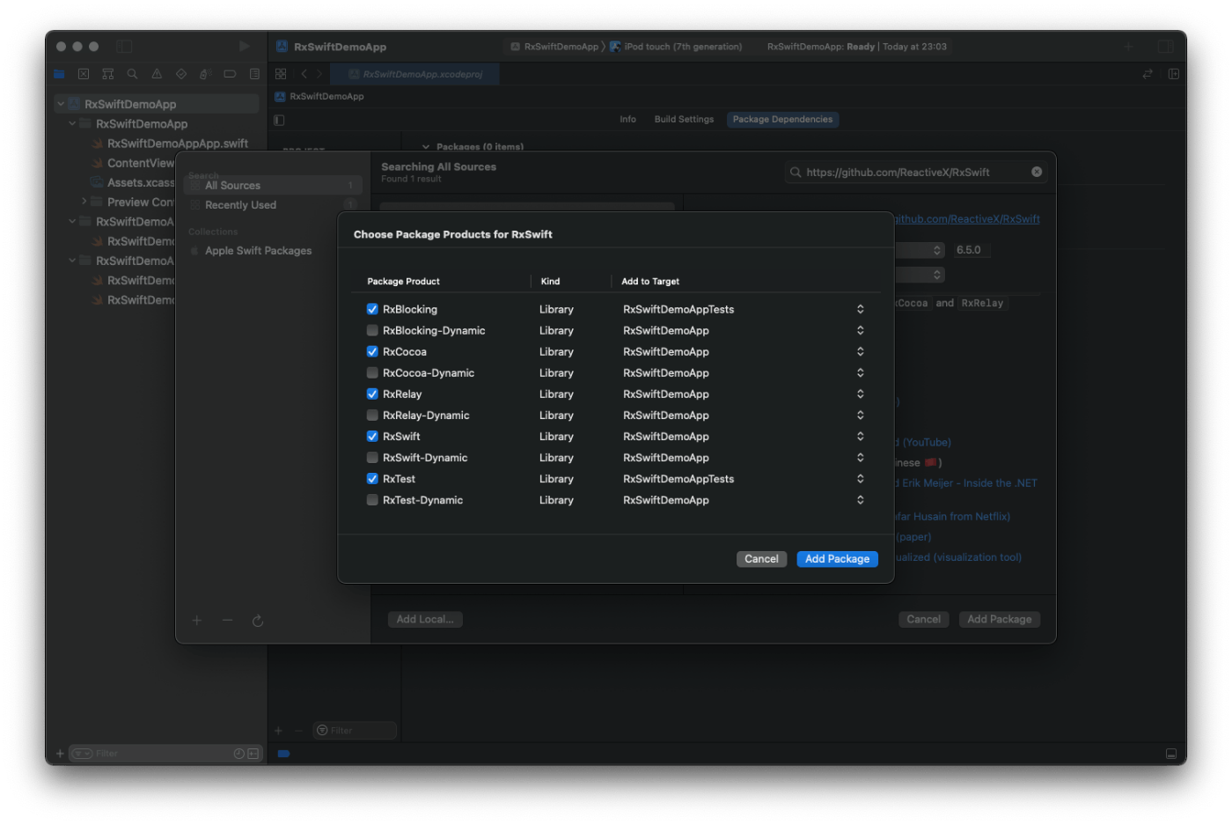
Task: Check the RxBlocking-Dynamic package product
Action: coord(372,331)
